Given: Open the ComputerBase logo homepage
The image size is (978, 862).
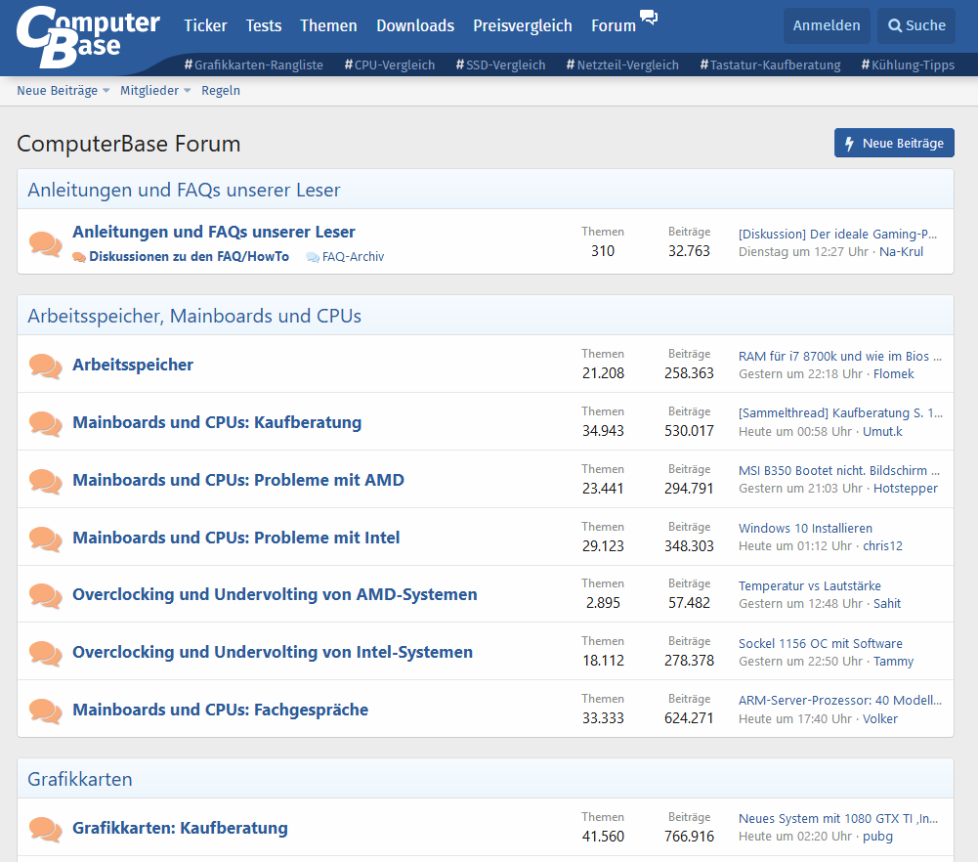Looking at the screenshot, I should click(88, 37).
